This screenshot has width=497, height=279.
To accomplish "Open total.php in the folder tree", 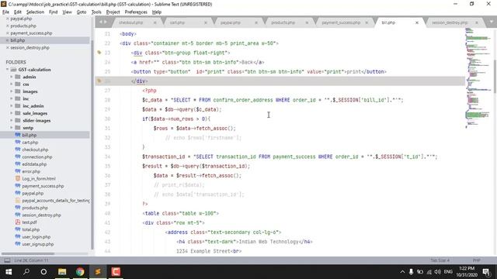I will 31,229.
